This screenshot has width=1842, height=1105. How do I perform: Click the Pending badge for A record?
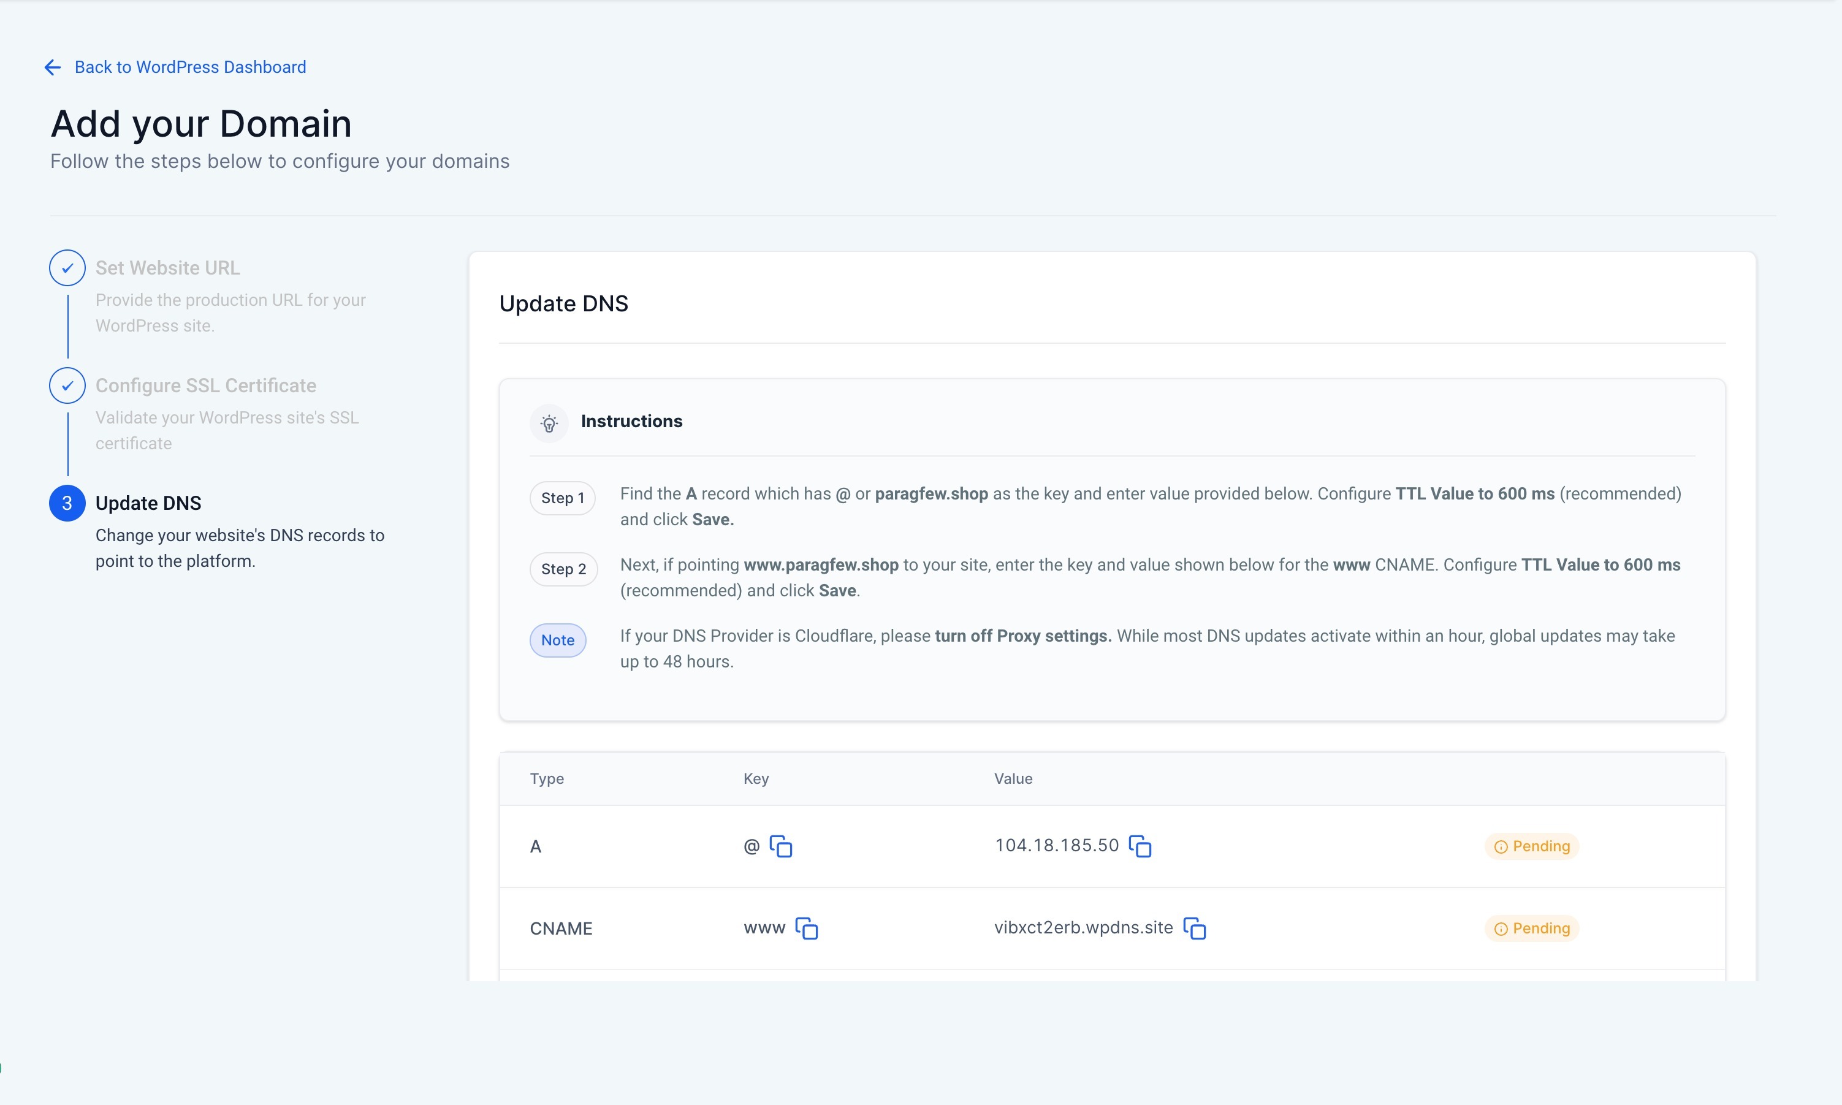[x=1531, y=846]
